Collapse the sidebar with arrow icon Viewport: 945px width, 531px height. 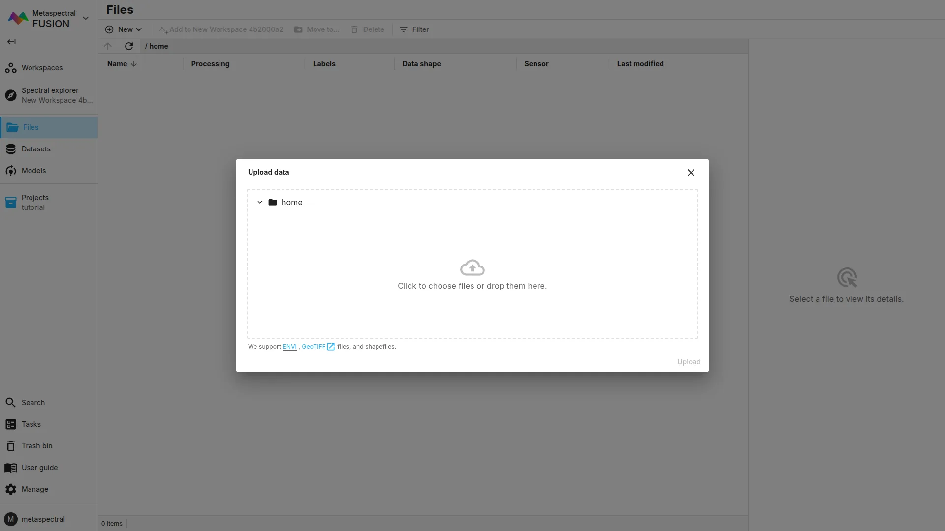tap(11, 42)
